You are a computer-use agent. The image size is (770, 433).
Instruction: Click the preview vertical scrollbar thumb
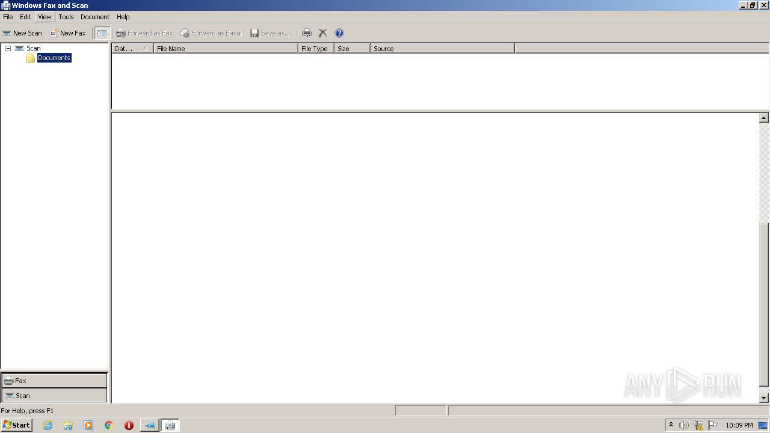(x=764, y=305)
